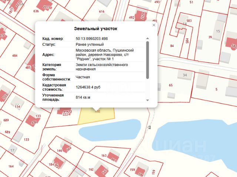This screenshot has width=237, height=177.
Task: Click the Земельный участок popup title
Action: pyautogui.click(x=96, y=29)
